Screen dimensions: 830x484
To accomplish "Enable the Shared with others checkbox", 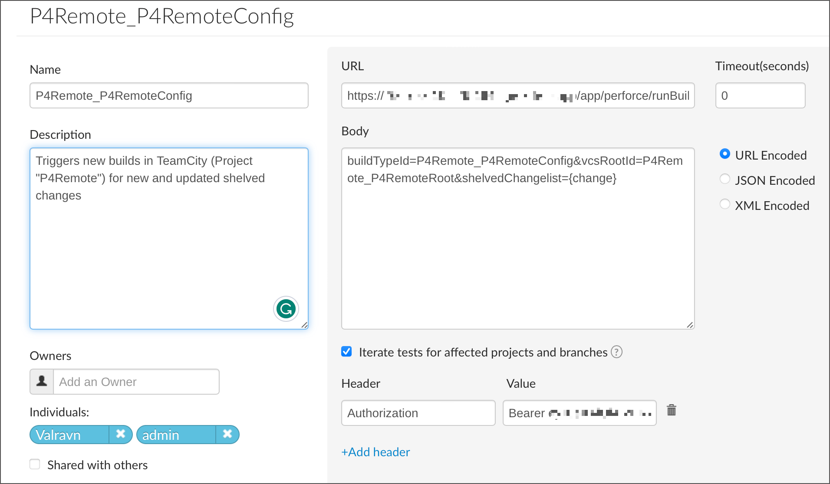I will tap(35, 464).
